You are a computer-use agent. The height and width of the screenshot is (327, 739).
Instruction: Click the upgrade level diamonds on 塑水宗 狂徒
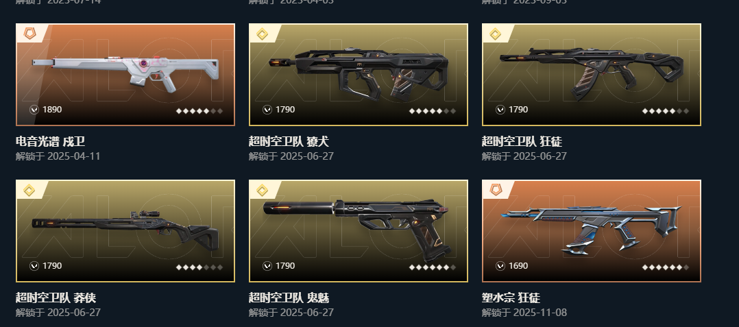point(666,267)
